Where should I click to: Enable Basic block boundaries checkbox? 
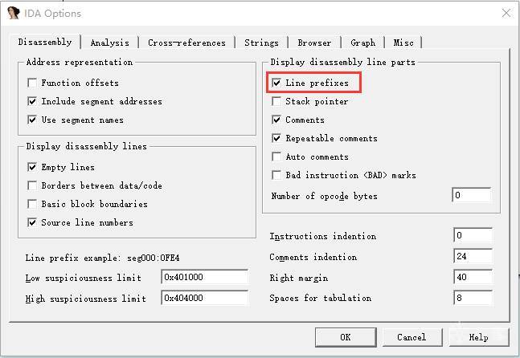click(x=32, y=204)
